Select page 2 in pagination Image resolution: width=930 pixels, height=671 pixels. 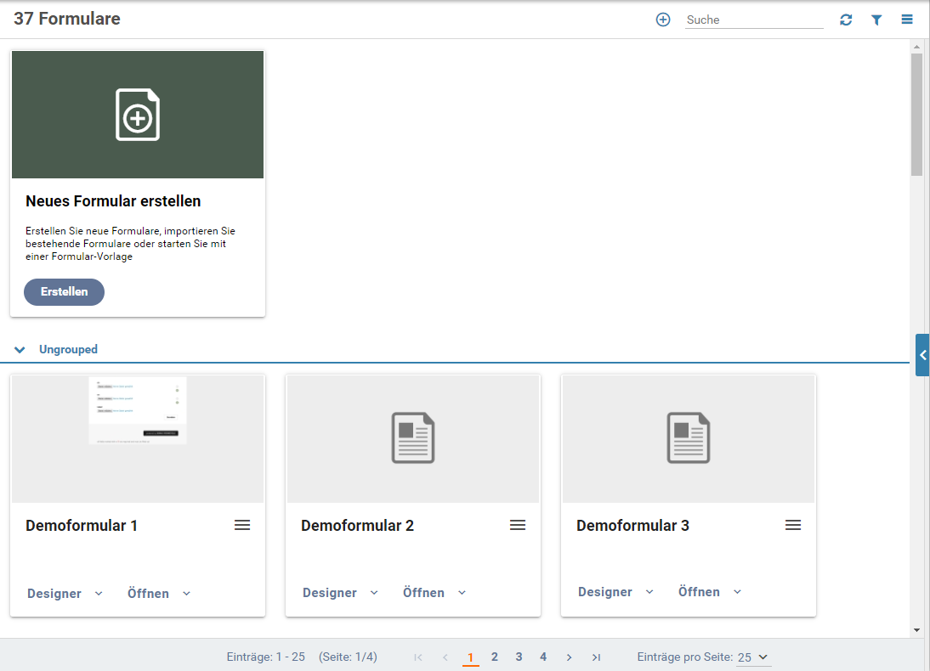495,657
